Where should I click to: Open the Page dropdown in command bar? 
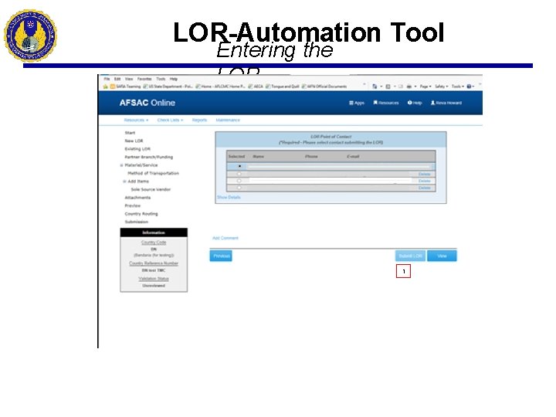coord(425,86)
